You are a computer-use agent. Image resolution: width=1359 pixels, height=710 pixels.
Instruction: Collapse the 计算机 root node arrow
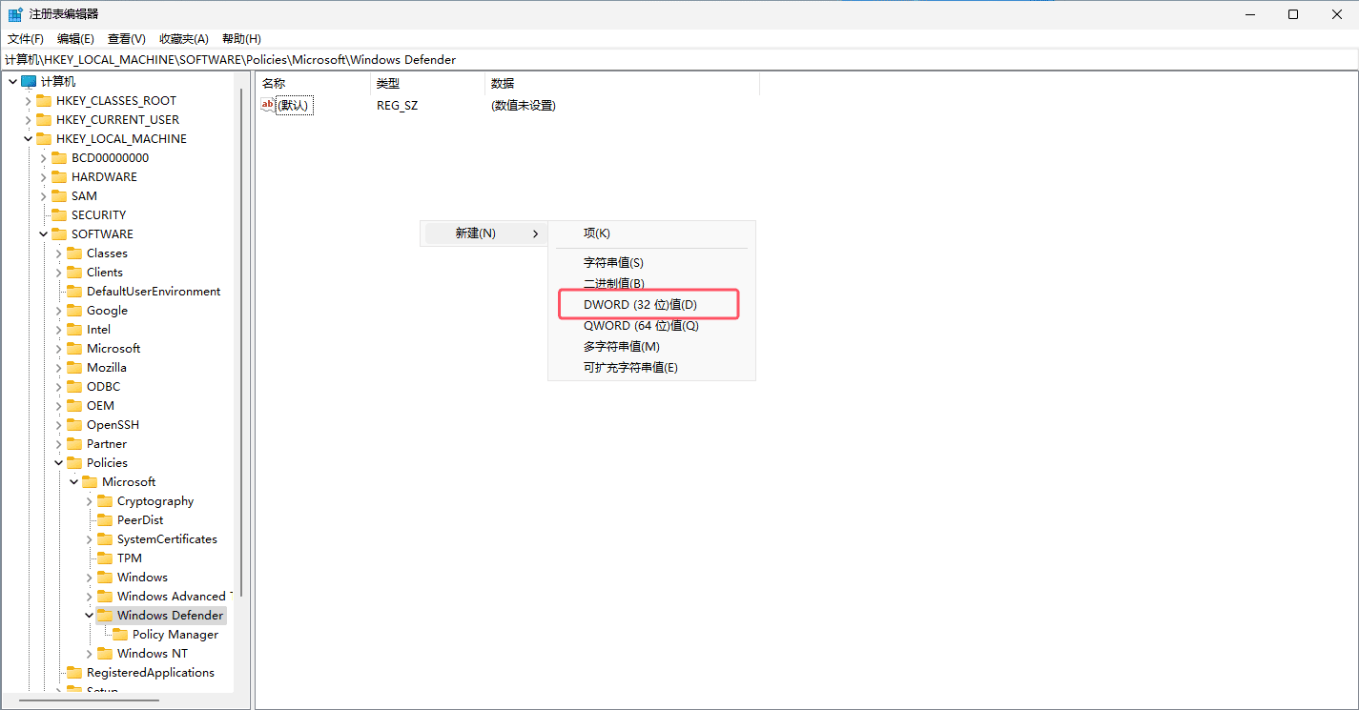point(12,82)
